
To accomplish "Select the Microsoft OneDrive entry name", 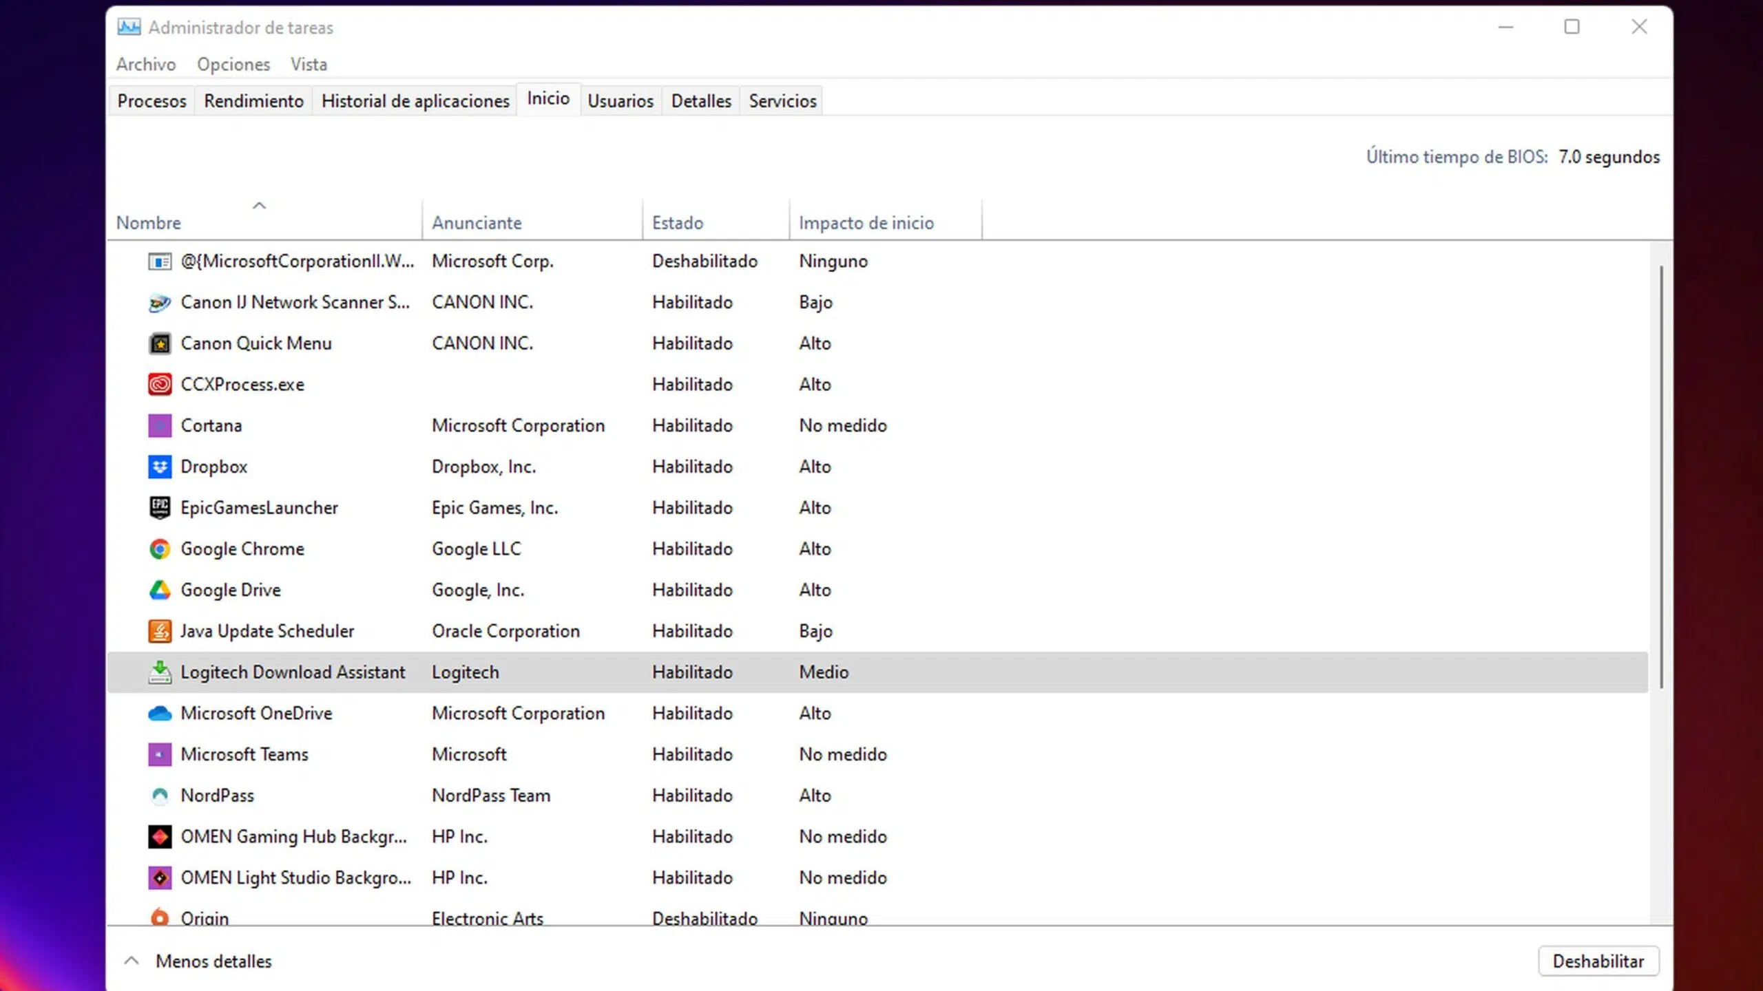I will coord(256,714).
